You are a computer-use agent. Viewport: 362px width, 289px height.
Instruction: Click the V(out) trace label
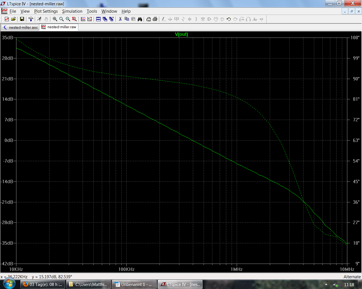[x=181, y=34]
